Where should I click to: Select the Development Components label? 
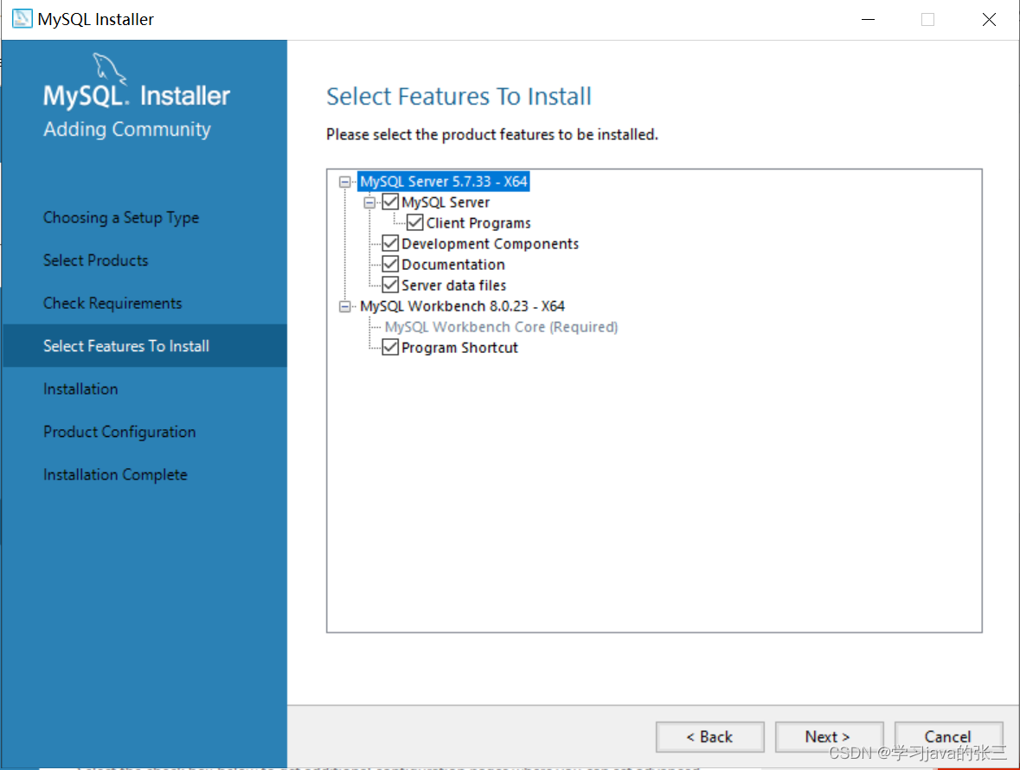(x=490, y=244)
